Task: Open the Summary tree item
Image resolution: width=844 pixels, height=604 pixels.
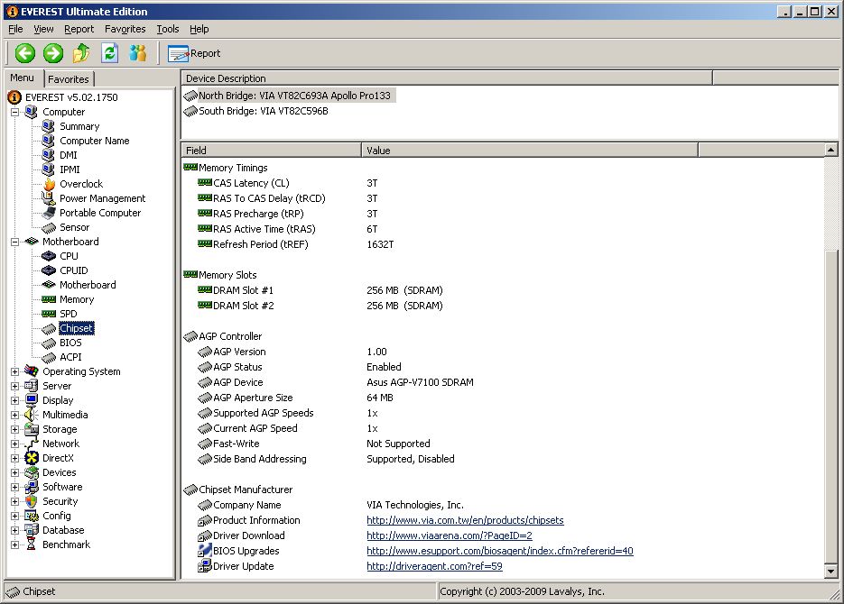Action: 79,126
